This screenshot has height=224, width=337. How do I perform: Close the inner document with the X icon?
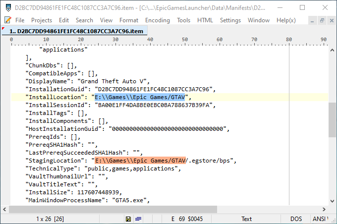tap(332, 21)
